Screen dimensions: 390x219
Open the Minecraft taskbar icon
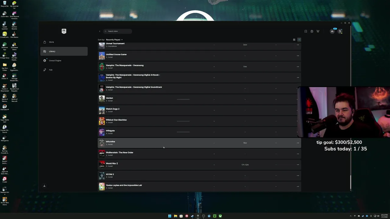coord(214,216)
